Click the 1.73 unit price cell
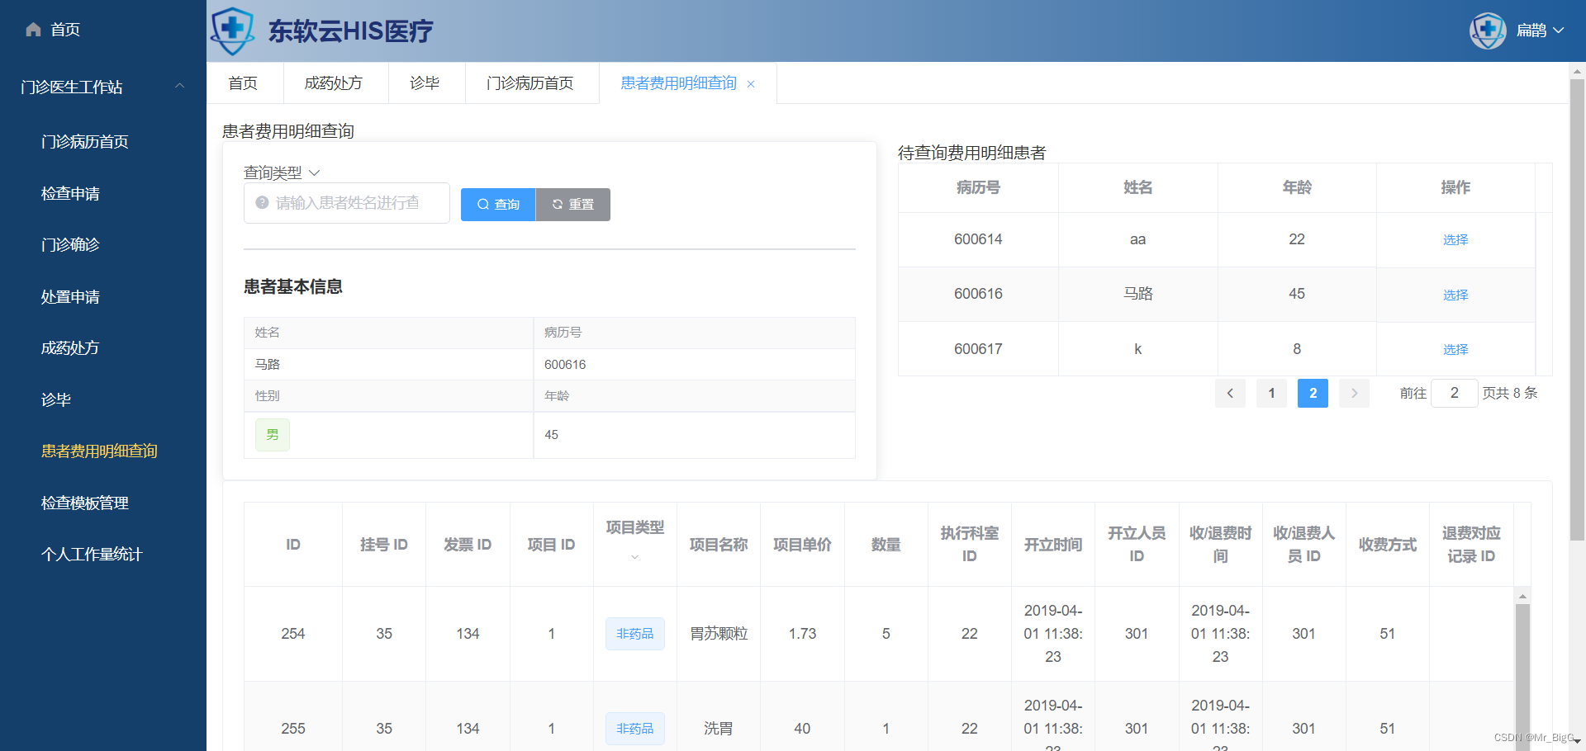This screenshot has width=1586, height=751. pos(802,634)
